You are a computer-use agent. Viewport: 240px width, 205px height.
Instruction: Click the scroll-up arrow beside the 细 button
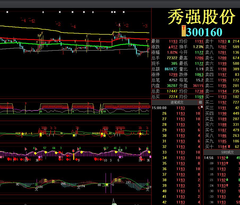[x=202, y=107]
